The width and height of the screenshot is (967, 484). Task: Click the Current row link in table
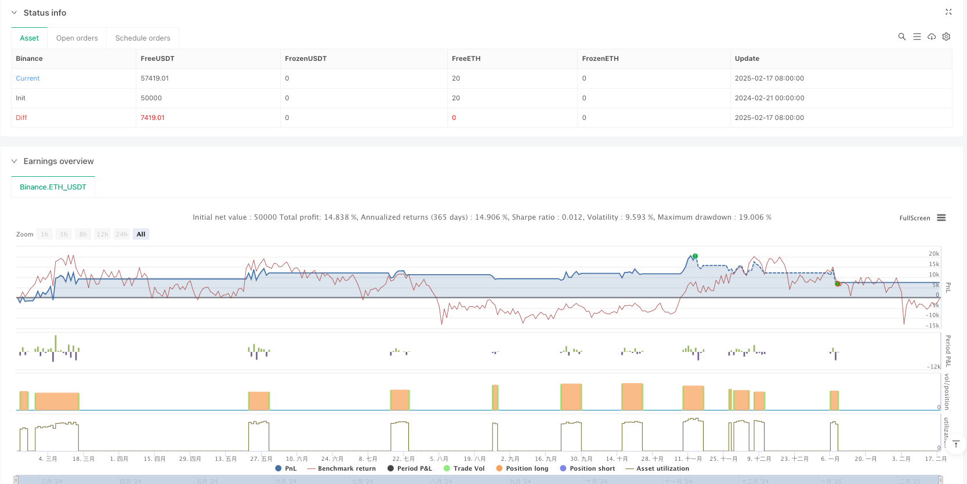point(28,78)
